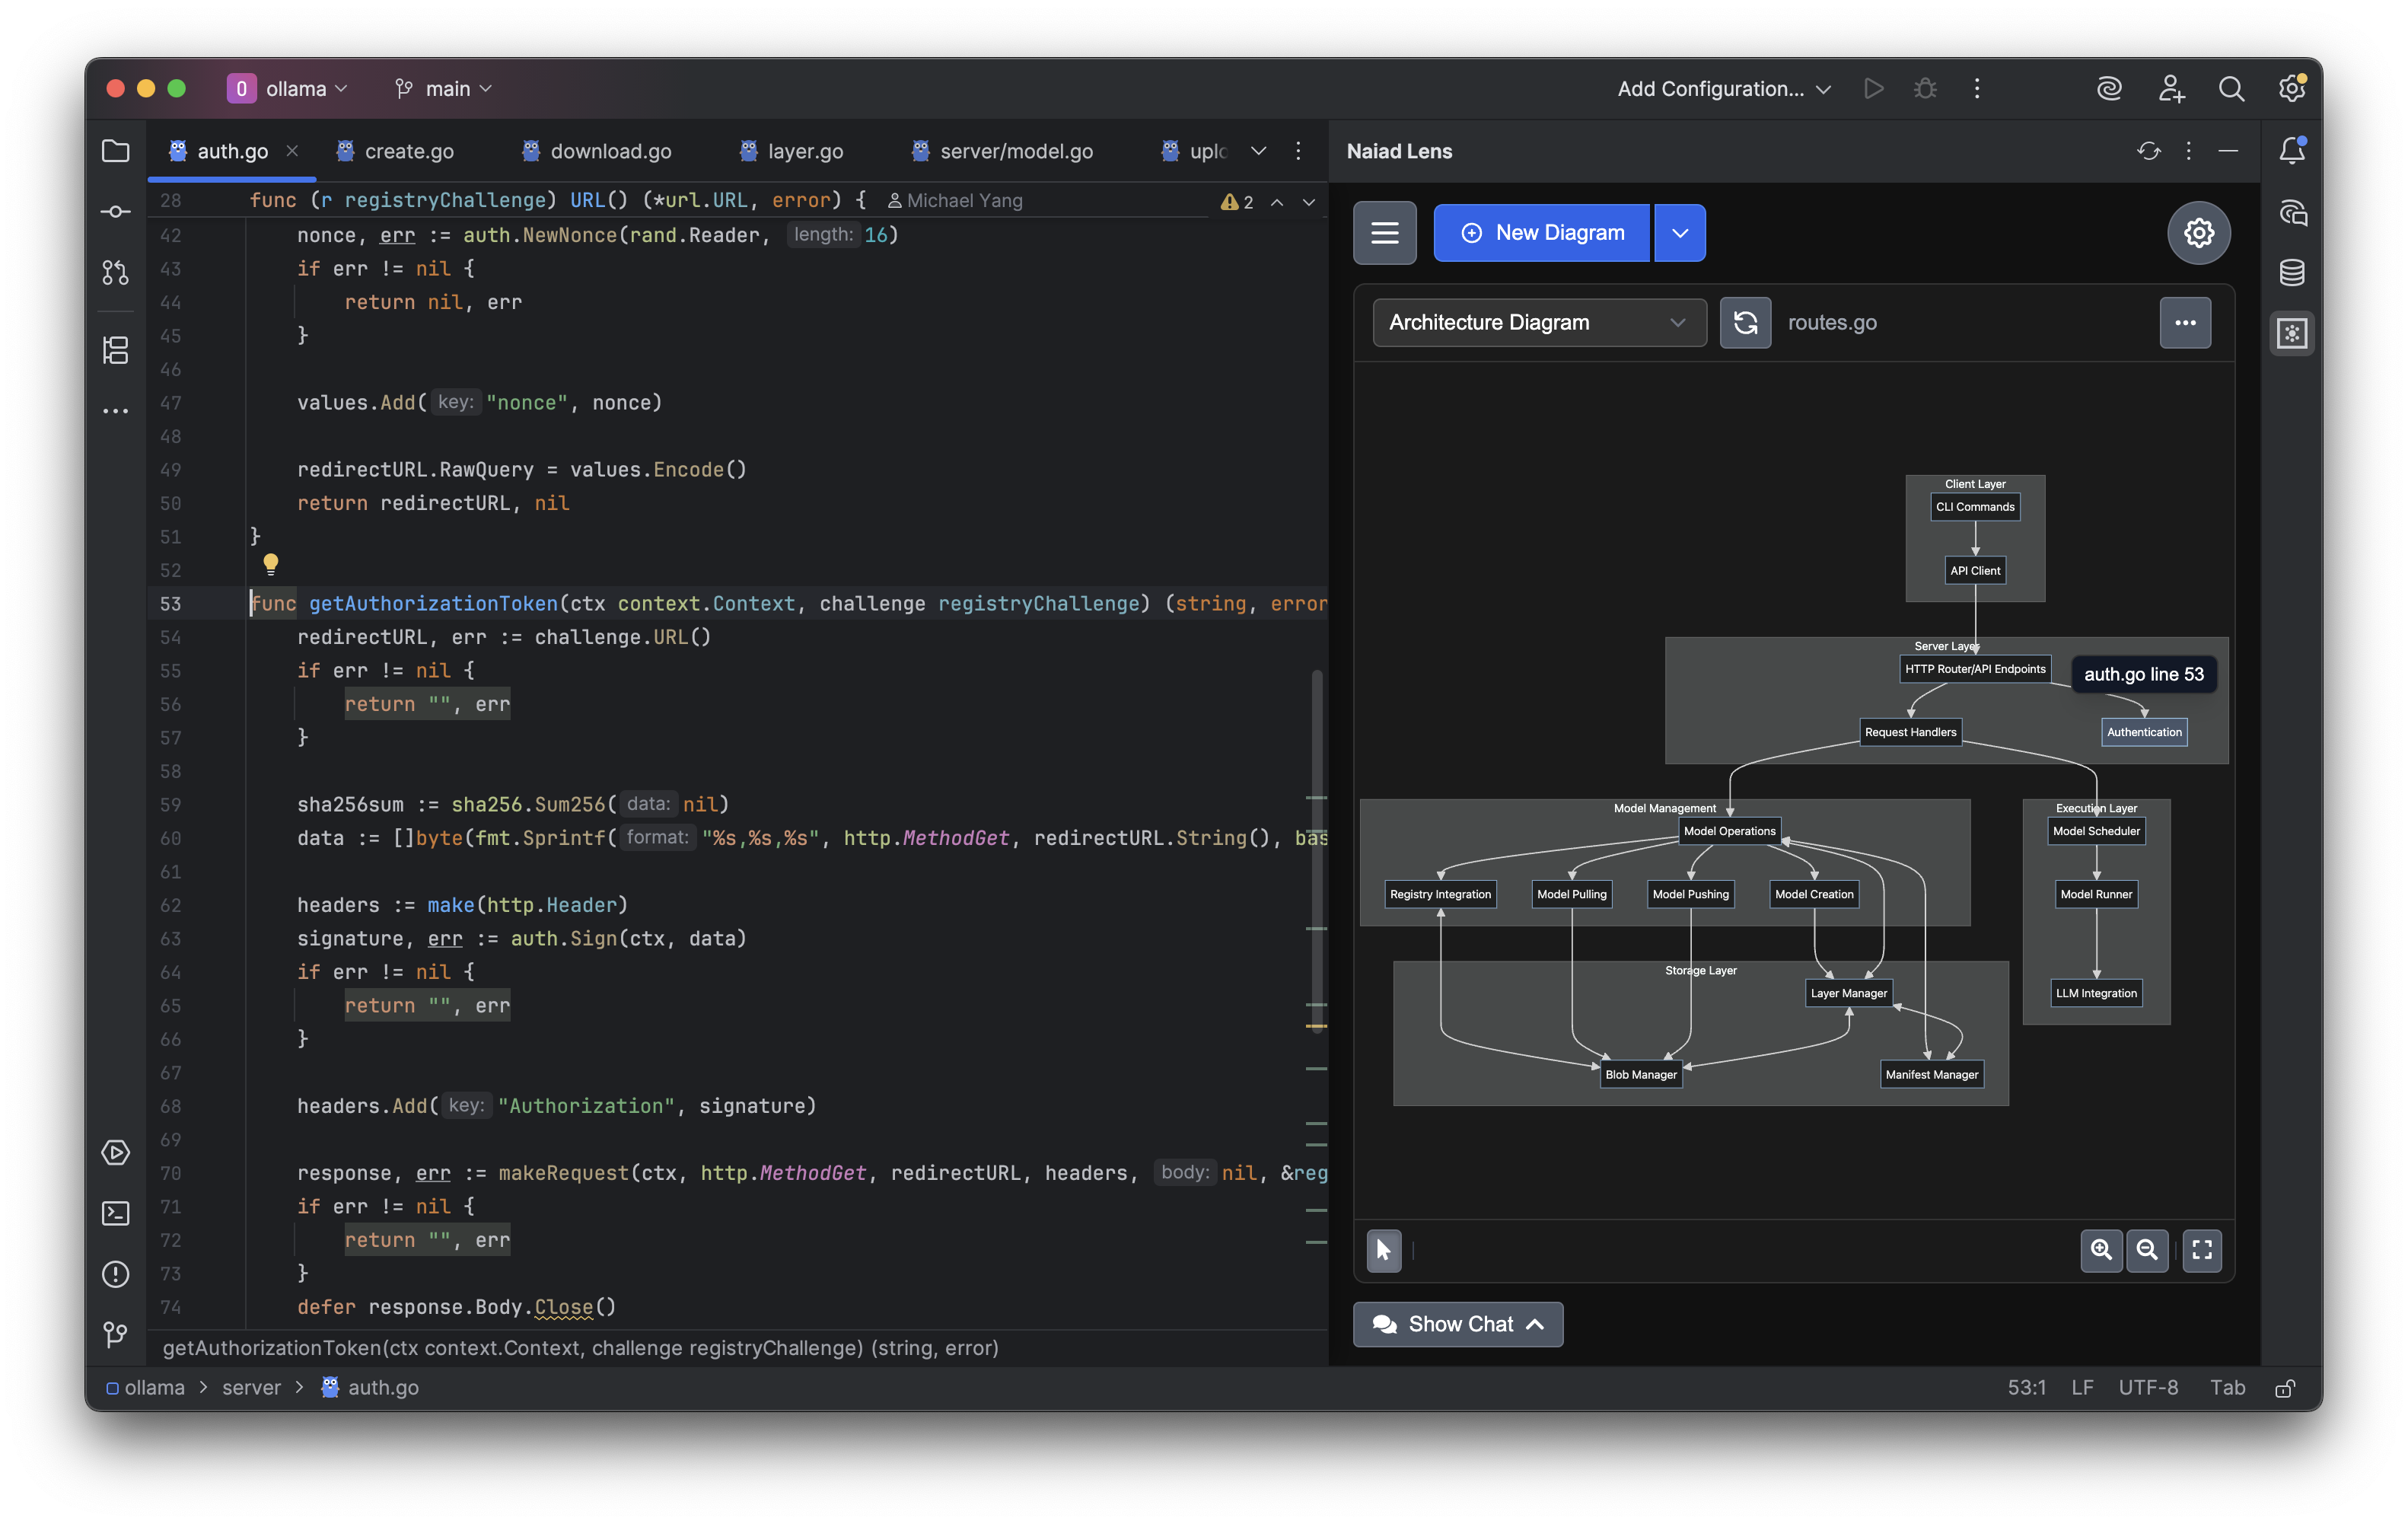
Task: Zoom out on the architecture diagram
Action: (2146, 1250)
